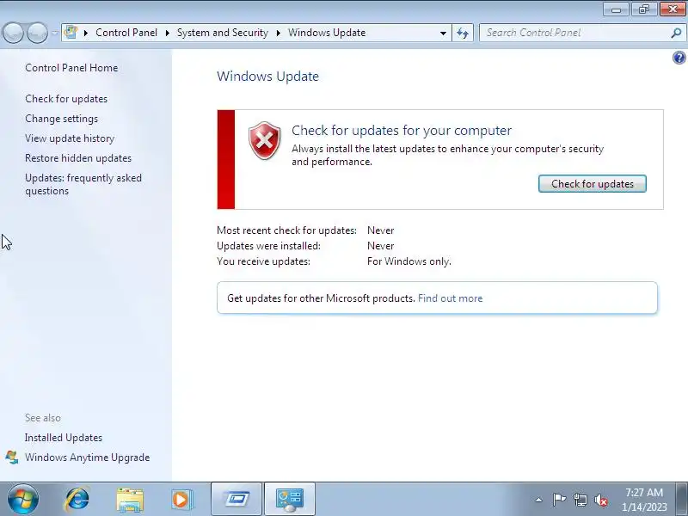
Task: Click the Windows Anytime Upgrade icon
Action: [x=12, y=458]
